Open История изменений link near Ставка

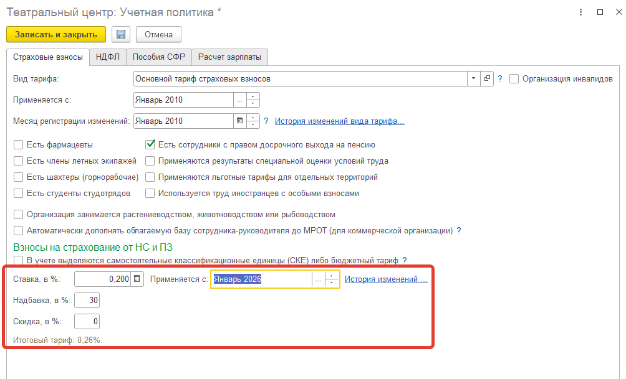tap(386, 279)
